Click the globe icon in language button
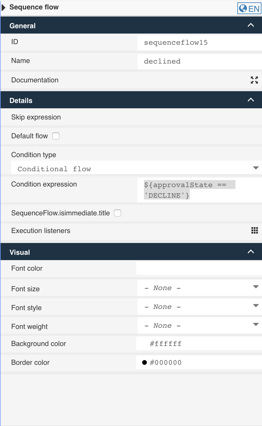The width and height of the screenshot is (262, 426). pos(243,9)
